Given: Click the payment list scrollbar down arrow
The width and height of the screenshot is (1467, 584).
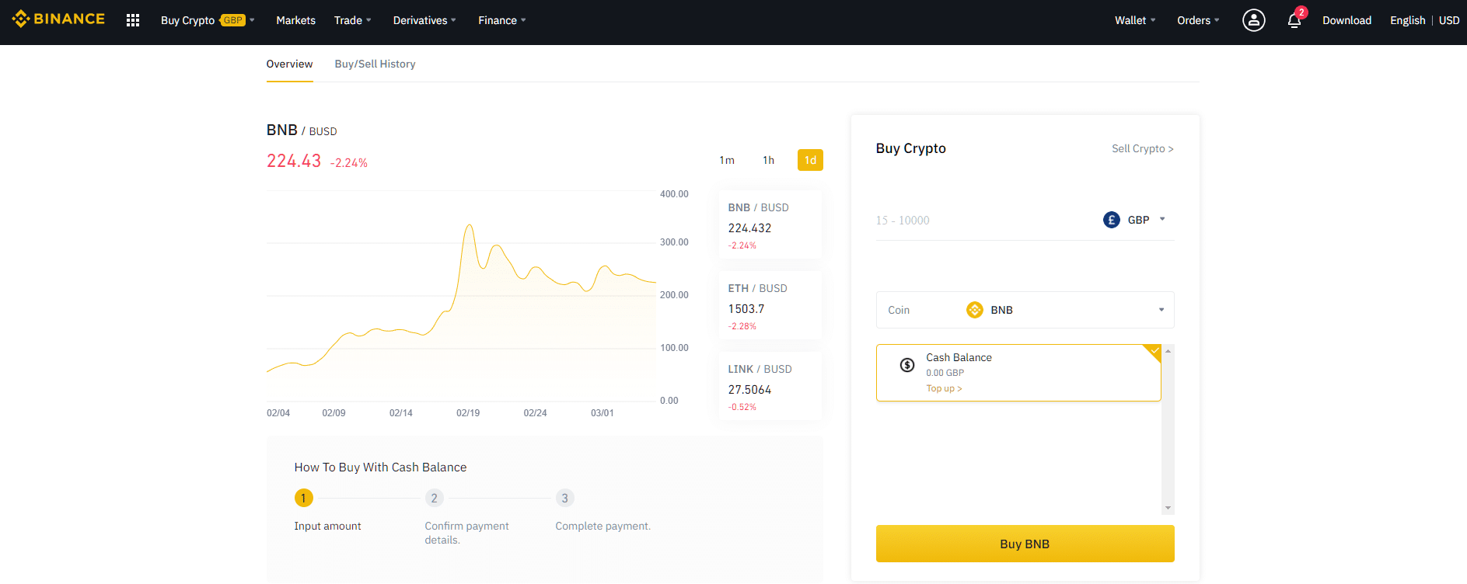Looking at the screenshot, I should pyautogui.click(x=1168, y=508).
